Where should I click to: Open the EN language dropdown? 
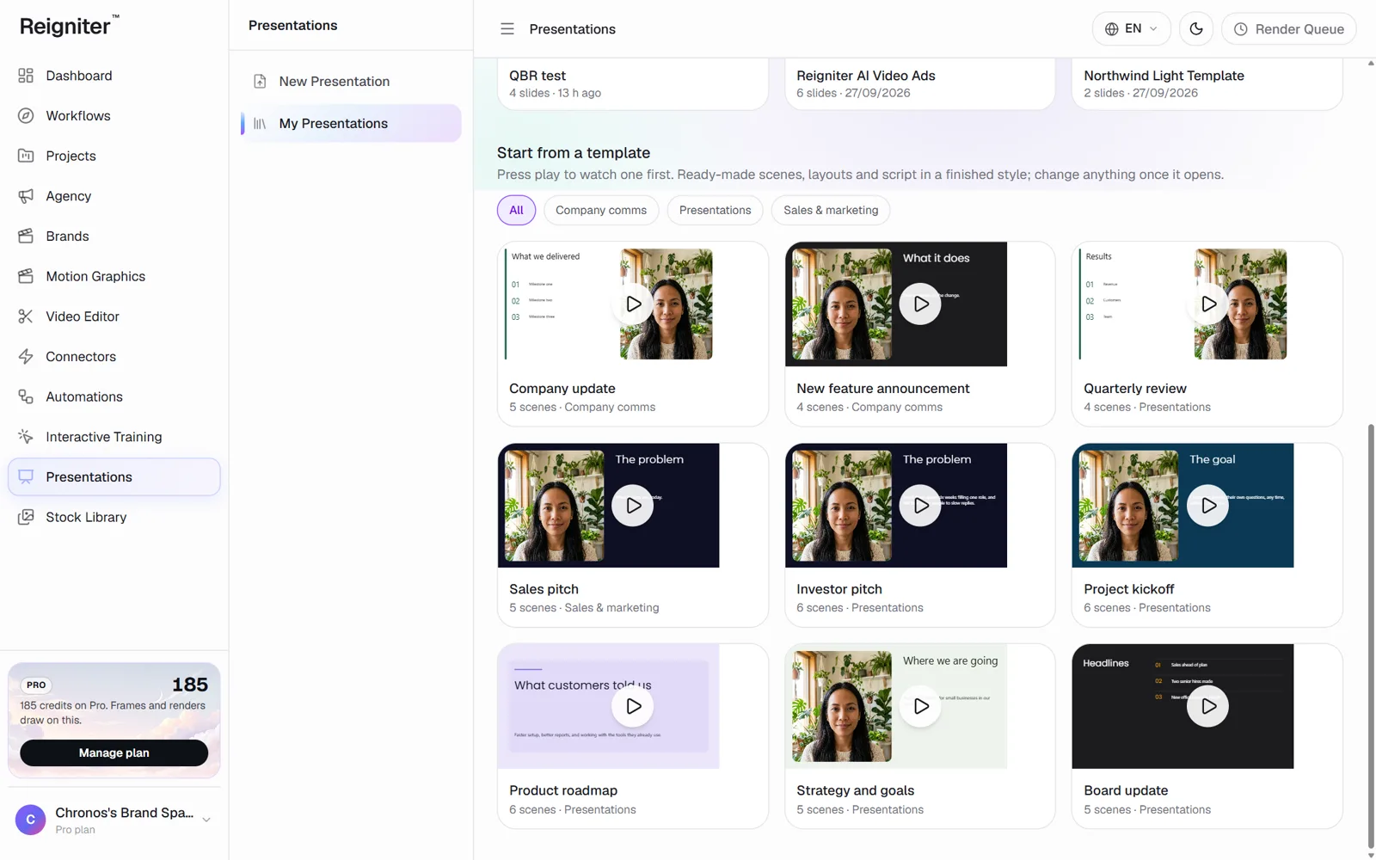(x=1131, y=29)
